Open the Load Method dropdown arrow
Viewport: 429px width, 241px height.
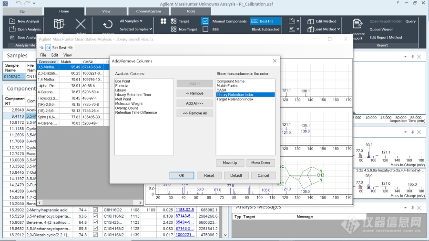tap(338, 29)
